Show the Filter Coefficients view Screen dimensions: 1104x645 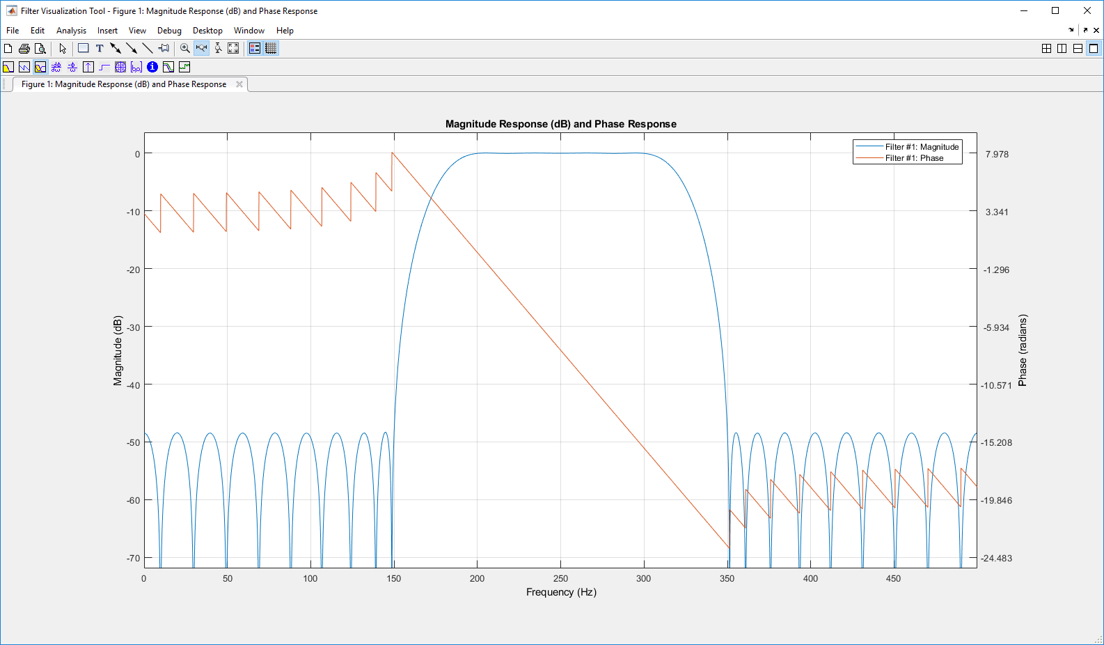pos(136,67)
